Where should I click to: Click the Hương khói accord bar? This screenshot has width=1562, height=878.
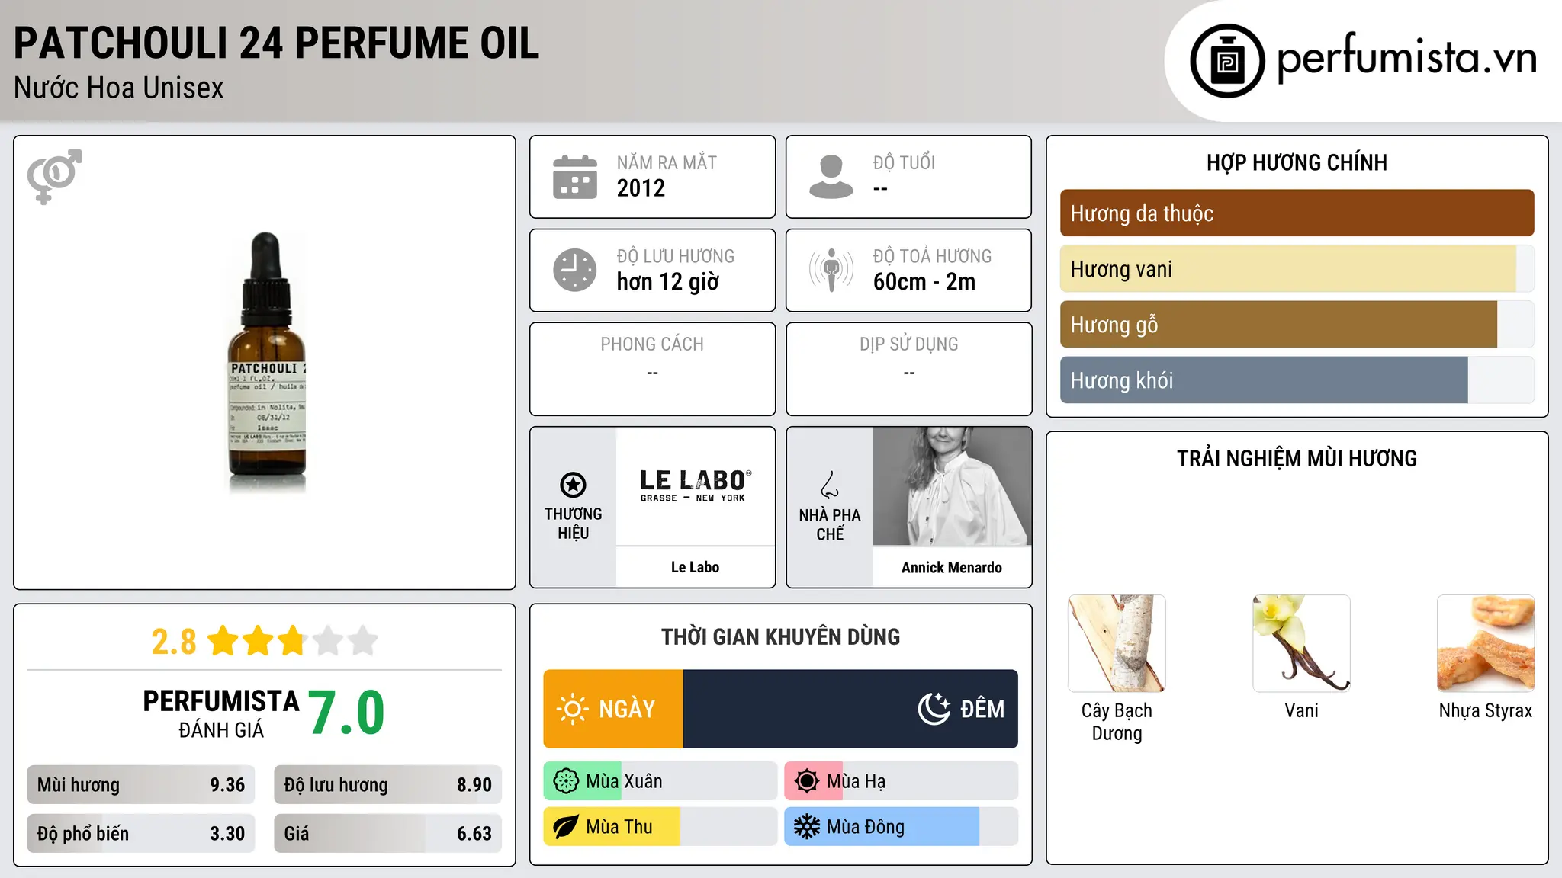tap(1297, 380)
